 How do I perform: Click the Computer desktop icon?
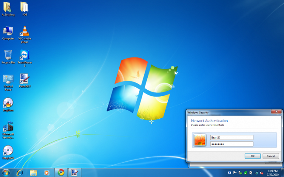8,31
